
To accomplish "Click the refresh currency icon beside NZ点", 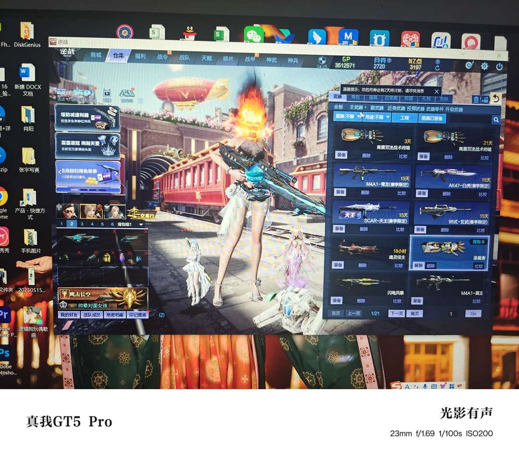I will (437, 68).
